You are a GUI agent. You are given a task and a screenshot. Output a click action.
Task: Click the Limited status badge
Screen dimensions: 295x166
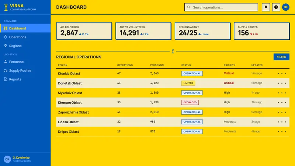[188, 83]
